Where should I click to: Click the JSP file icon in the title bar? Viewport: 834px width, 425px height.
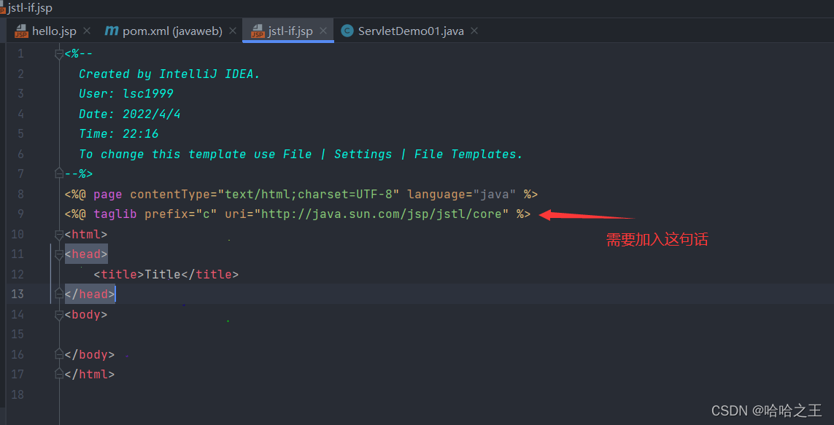click(7, 8)
